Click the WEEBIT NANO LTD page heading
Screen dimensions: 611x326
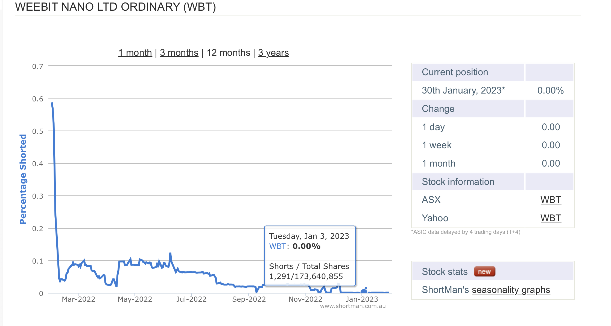coord(115,7)
